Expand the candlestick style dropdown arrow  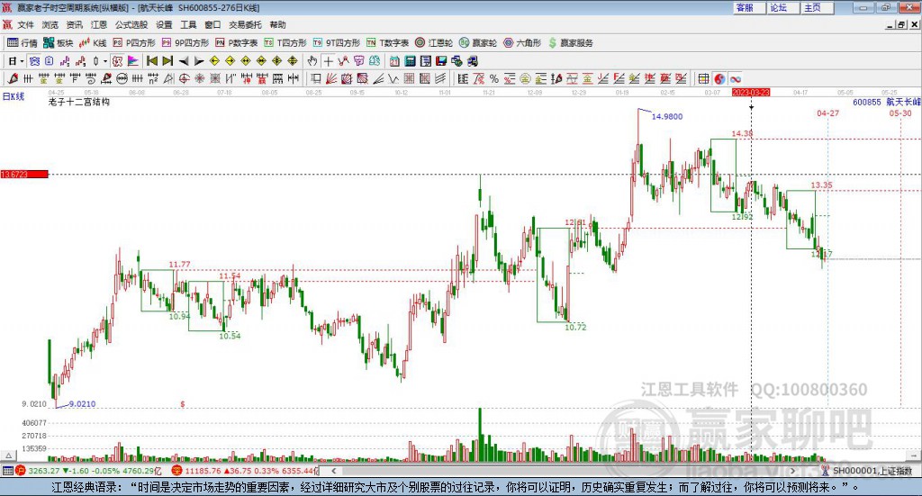coord(104,61)
